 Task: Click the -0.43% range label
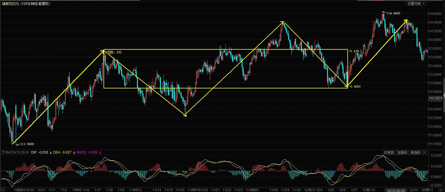click(x=354, y=51)
